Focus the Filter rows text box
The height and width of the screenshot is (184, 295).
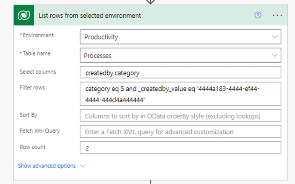point(180,94)
